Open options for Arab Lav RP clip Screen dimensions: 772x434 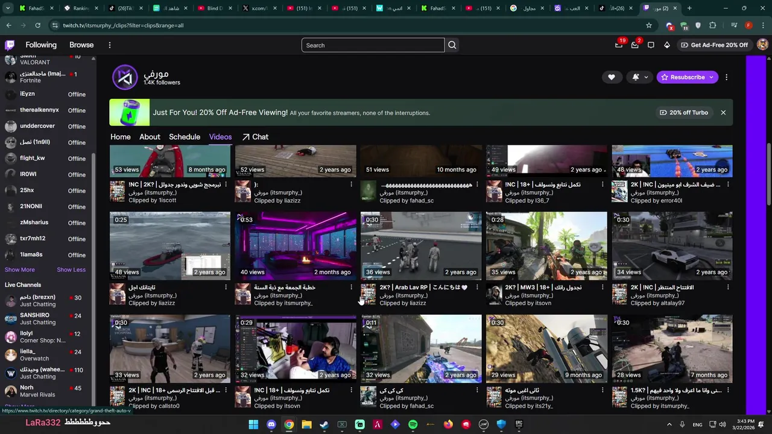coord(477,288)
